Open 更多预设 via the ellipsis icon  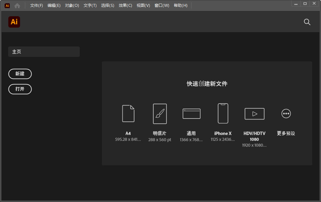pos(286,114)
